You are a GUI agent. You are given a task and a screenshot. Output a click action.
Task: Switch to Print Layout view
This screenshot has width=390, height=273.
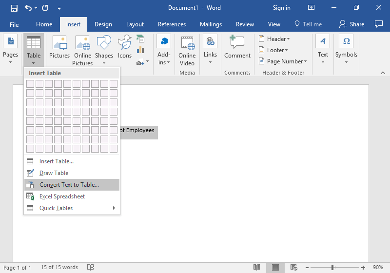pyautogui.click(x=275, y=268)
